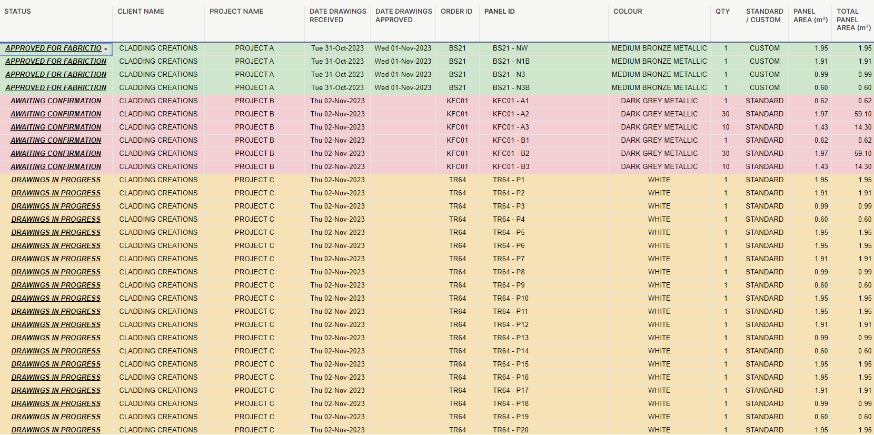The height and width of the screenshot is (435, 874).
Task: Select the ORDER ID column header
Action: coord(456,12)
